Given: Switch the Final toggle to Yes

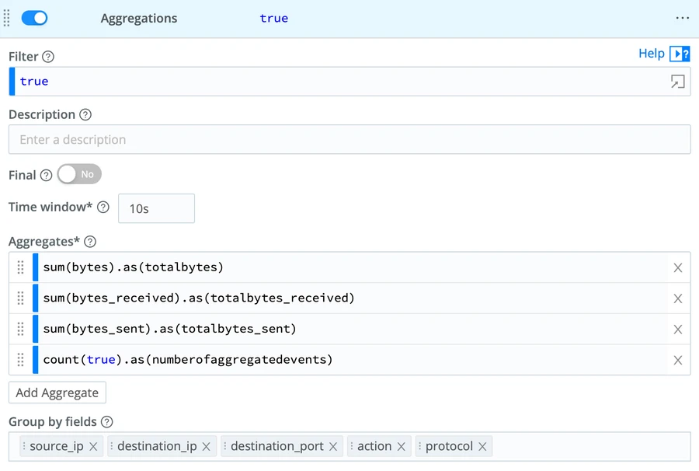Looking at the screenshot, I should [78, 175].
